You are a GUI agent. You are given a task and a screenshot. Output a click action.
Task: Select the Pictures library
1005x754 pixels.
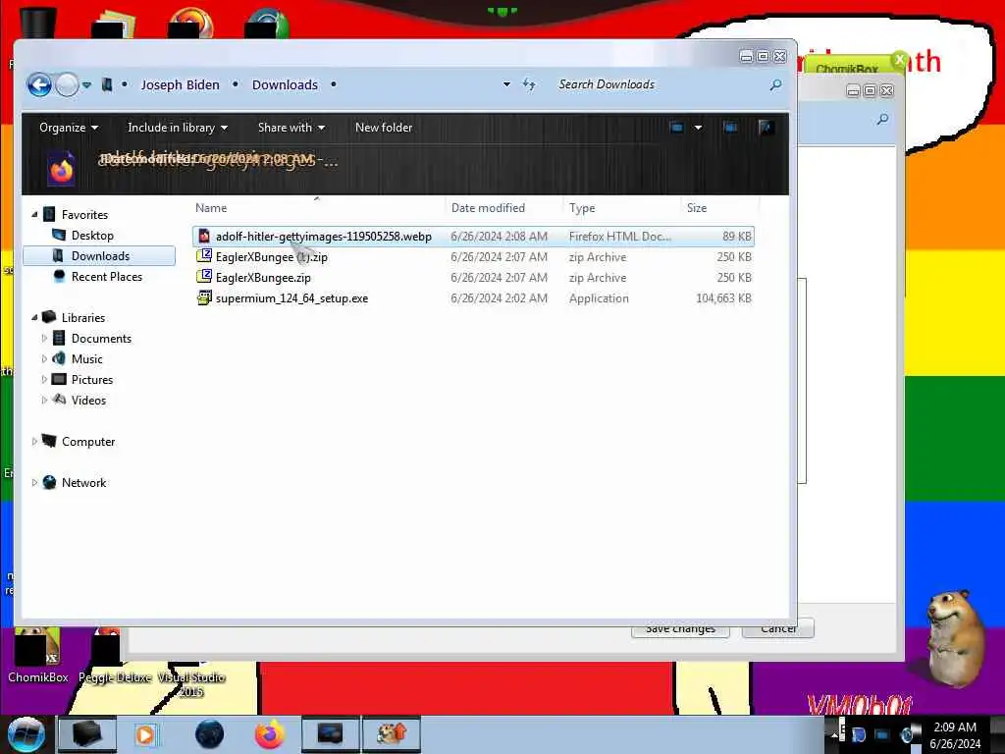91,379
